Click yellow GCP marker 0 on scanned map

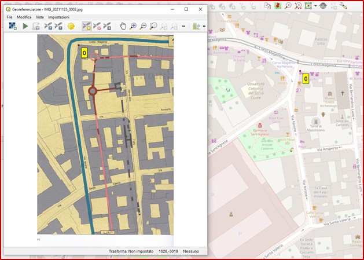click(x=84, y=53)
